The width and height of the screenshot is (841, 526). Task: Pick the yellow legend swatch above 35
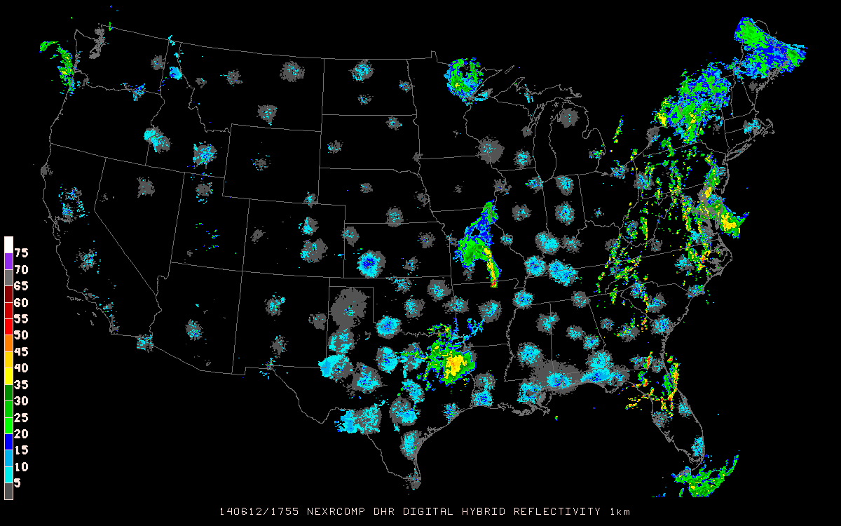(8, 376)
